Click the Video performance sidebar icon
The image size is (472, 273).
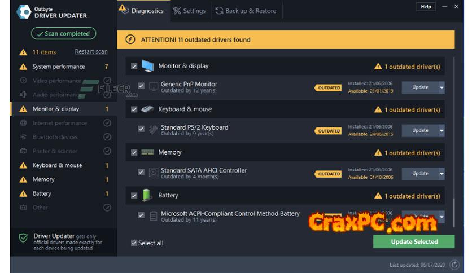24,80
